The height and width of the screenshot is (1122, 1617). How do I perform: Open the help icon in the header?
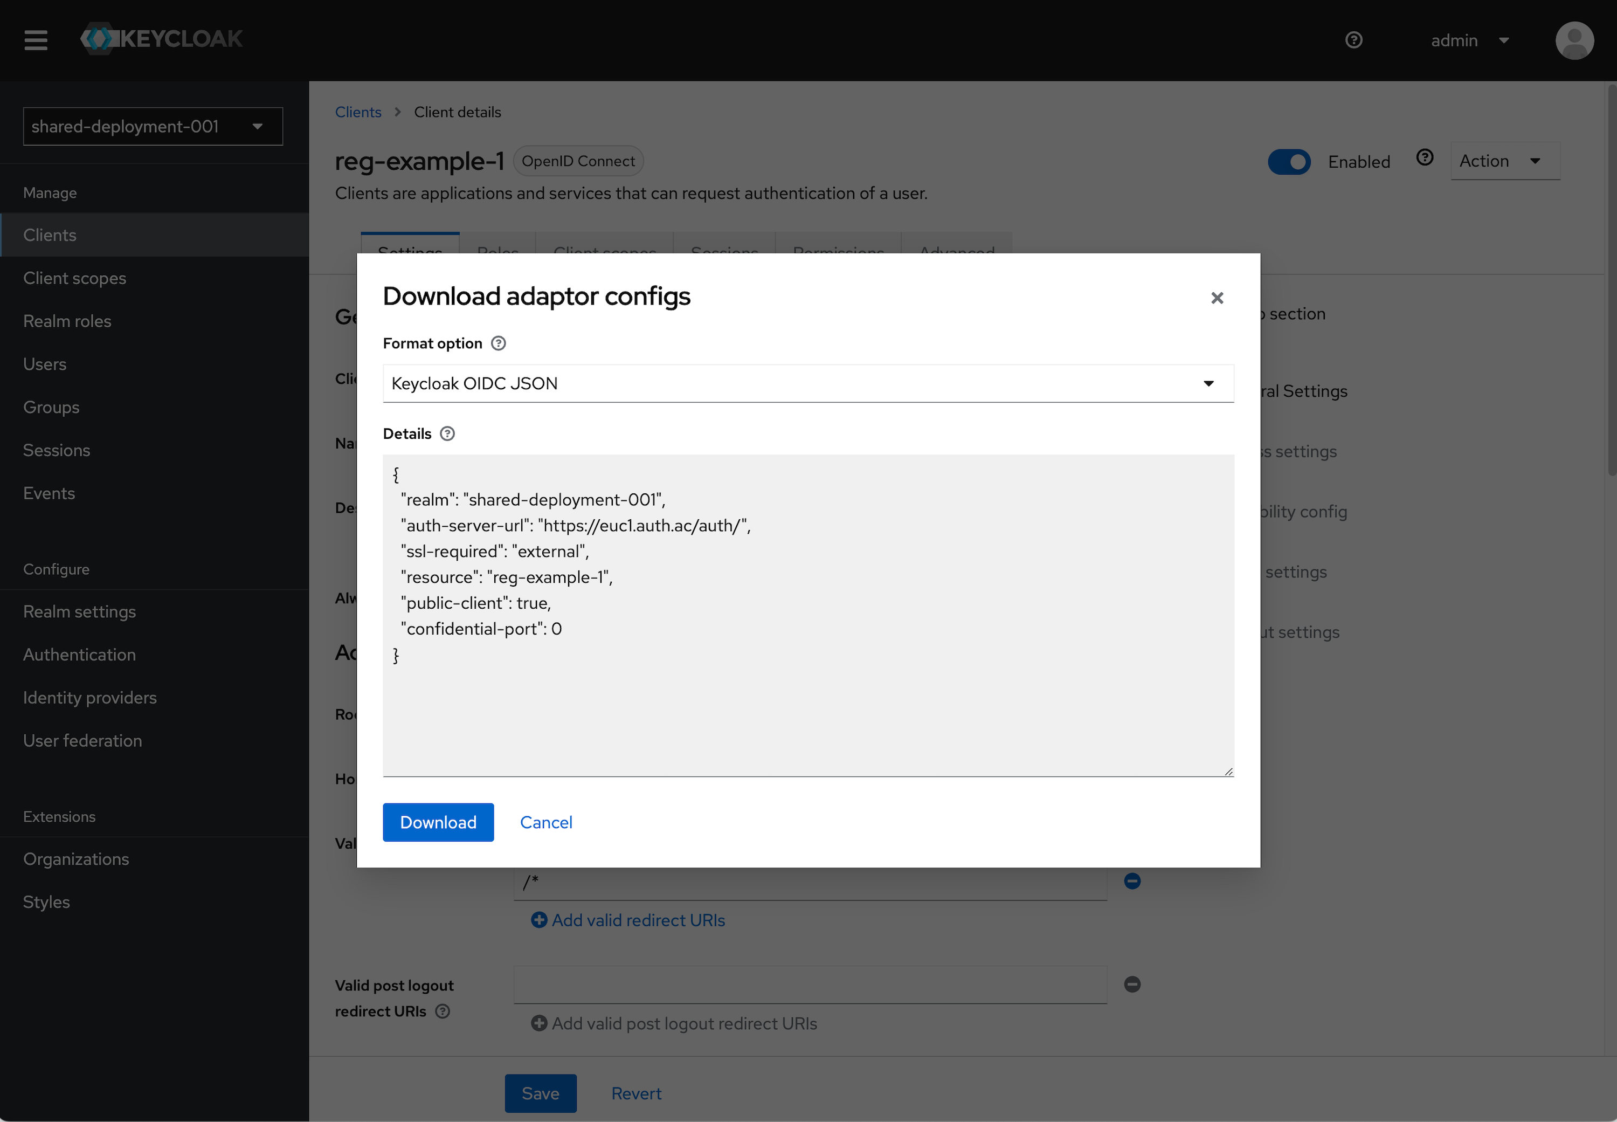click(1353, 40)
